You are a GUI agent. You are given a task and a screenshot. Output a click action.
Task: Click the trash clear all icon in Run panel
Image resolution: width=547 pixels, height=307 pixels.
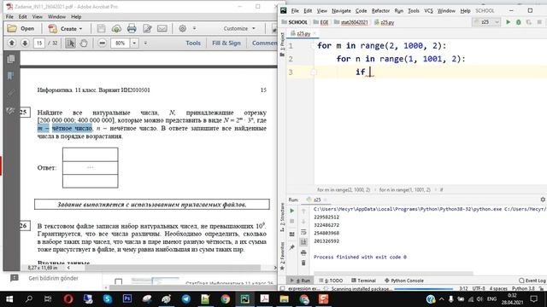tap(303, 263)
